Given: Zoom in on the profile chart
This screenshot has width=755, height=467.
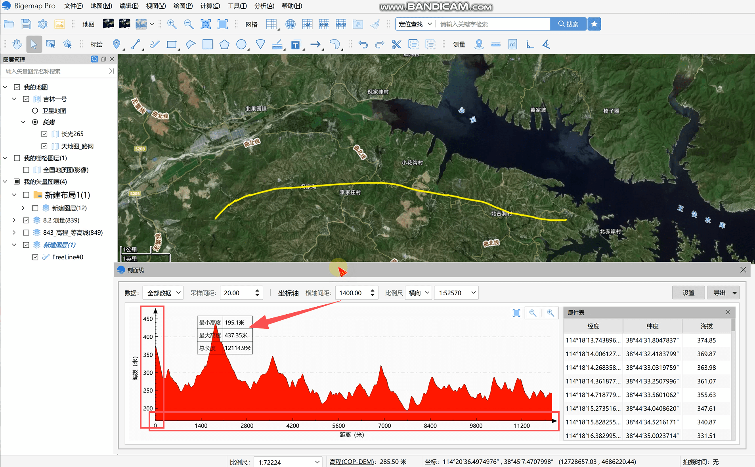Looking at the screenshot, I should pyautogui.click(x=550, y=313).
